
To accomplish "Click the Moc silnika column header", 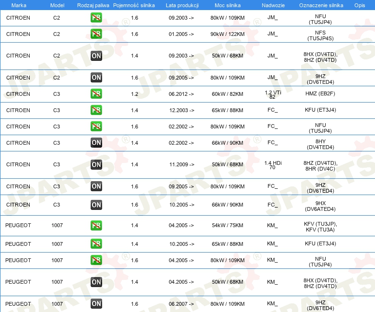I will pyautogui.click(x=227, y=5).
